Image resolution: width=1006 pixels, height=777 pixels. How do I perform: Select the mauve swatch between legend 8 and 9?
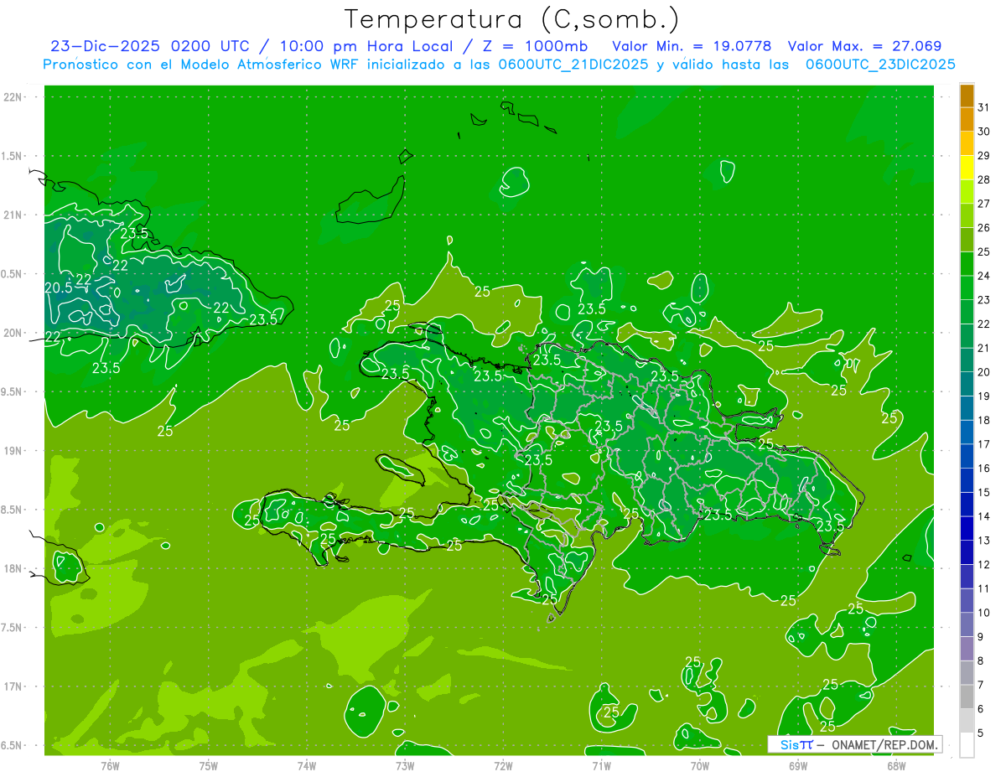point(967,649)
